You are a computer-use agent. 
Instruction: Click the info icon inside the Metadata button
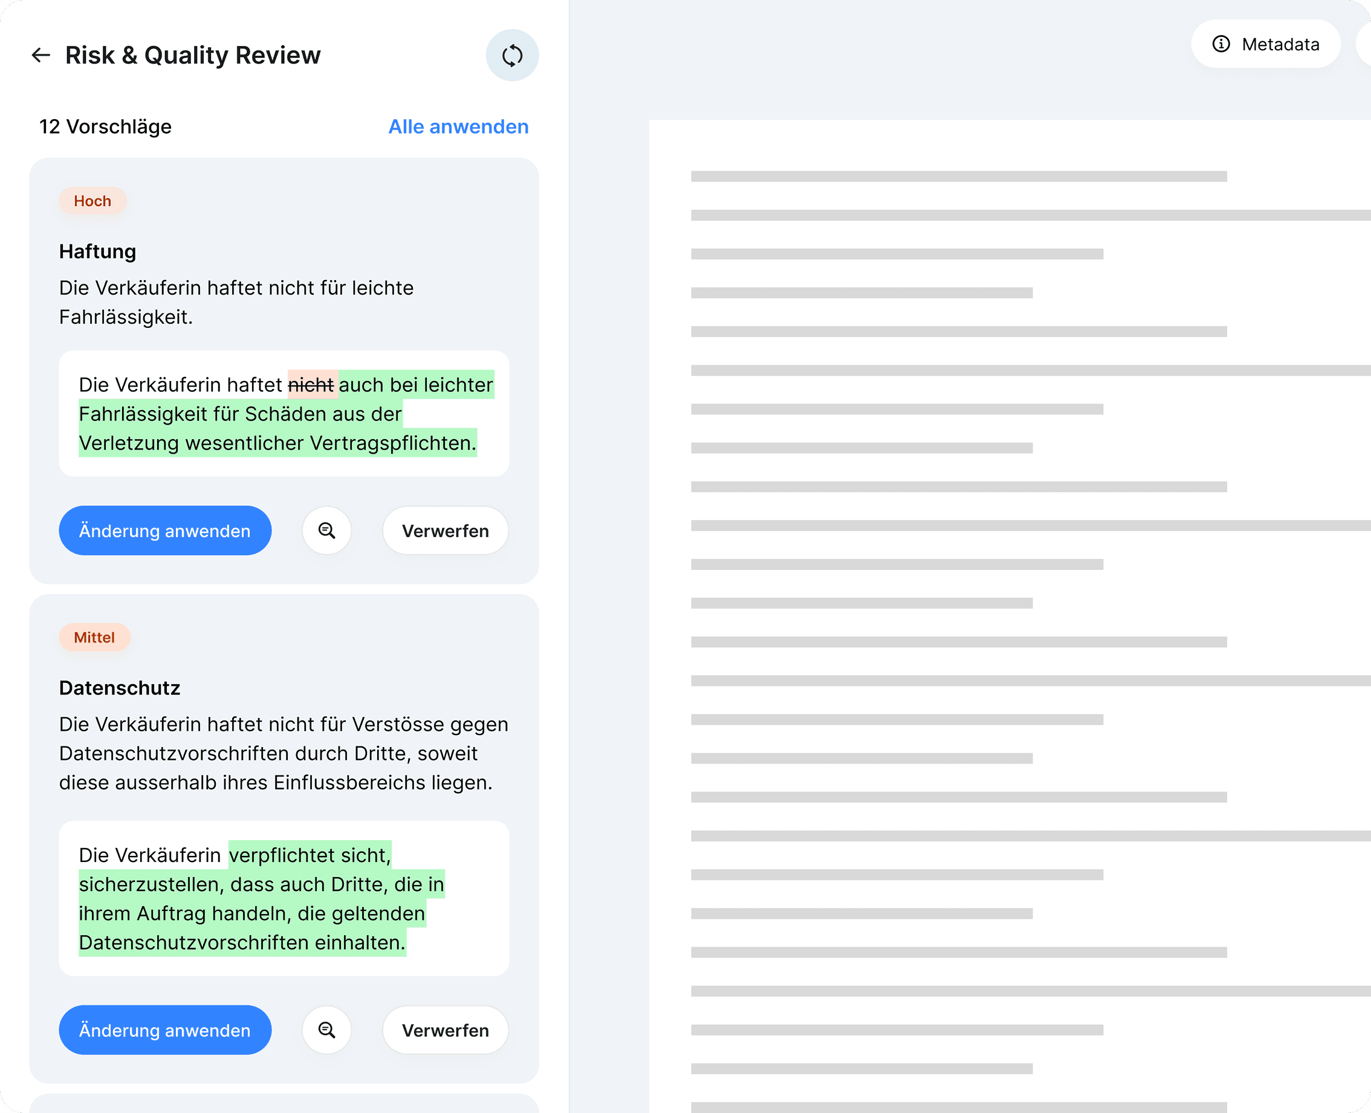click(x=1221, y=44)
